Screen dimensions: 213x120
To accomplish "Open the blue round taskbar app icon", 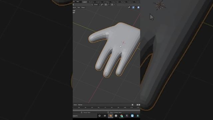I will click(132, 116).
